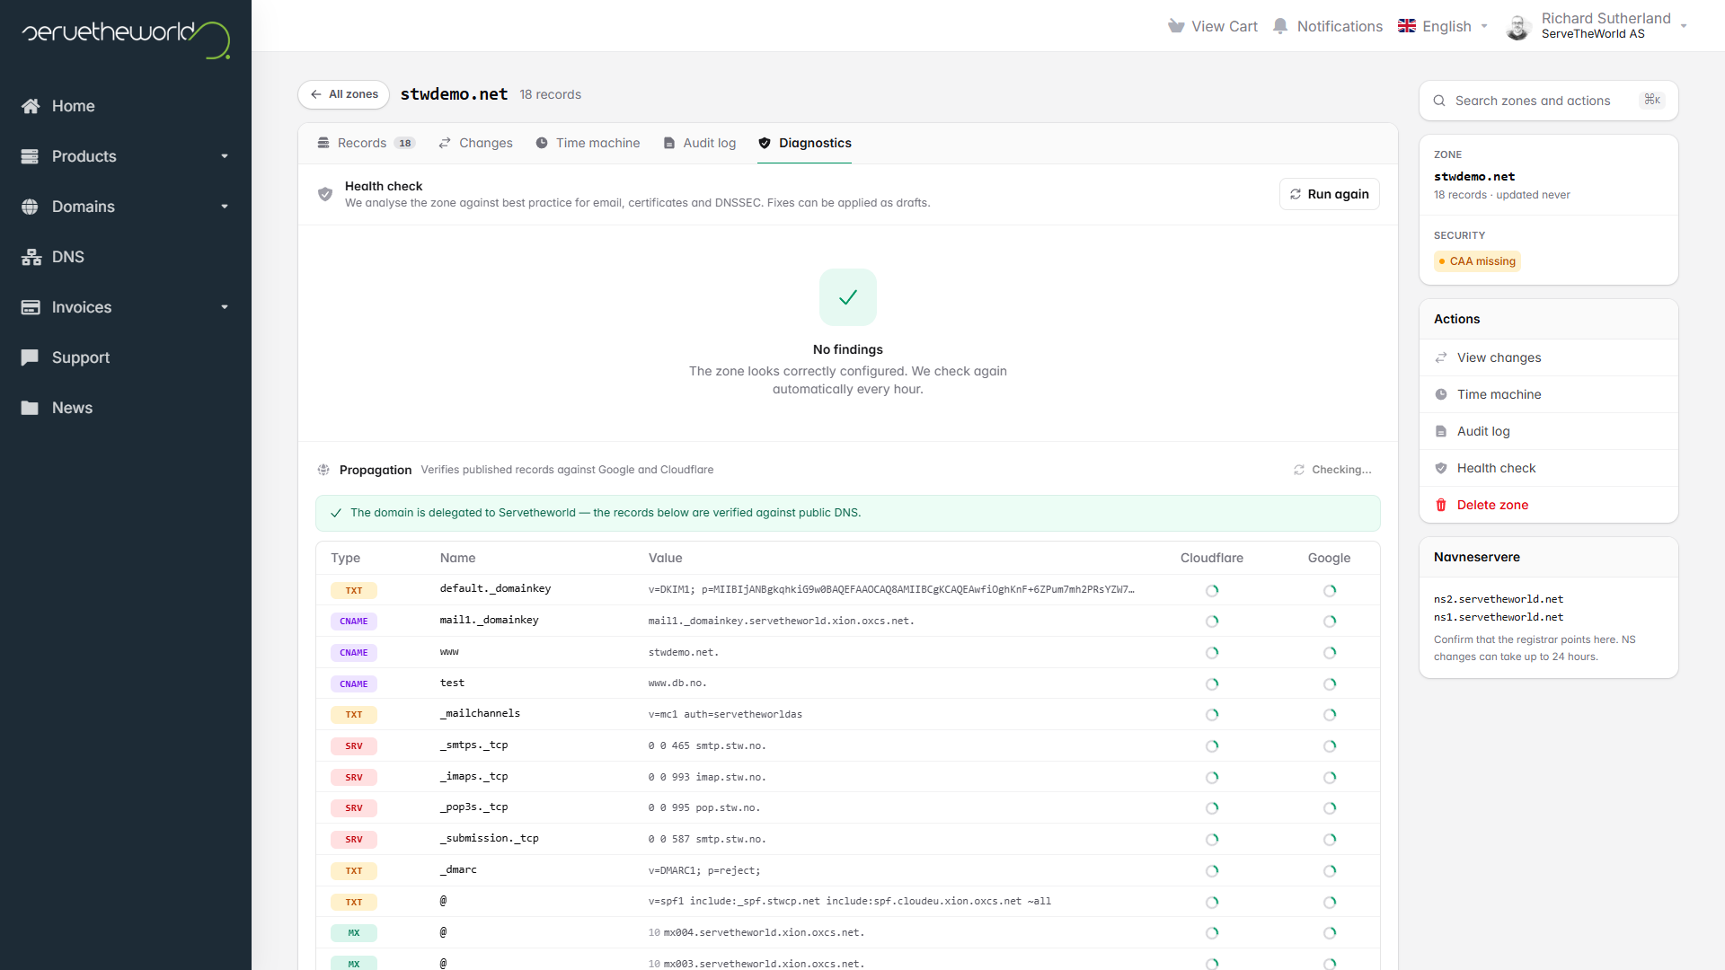Go back to All zones

[x=344, y=94]
